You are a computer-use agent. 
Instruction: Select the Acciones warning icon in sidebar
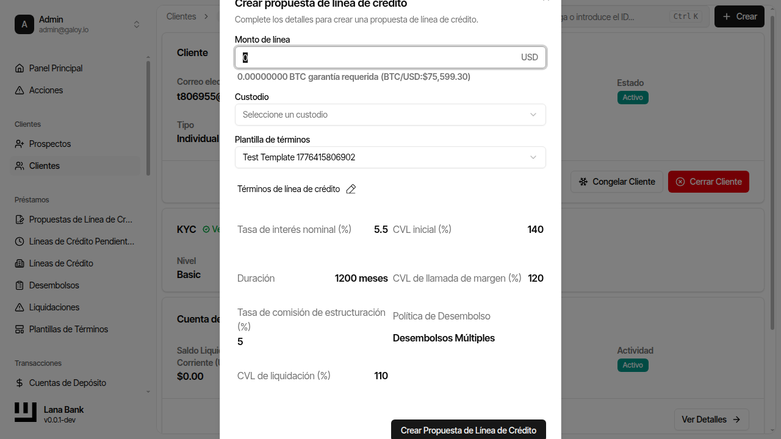(21, 90)
